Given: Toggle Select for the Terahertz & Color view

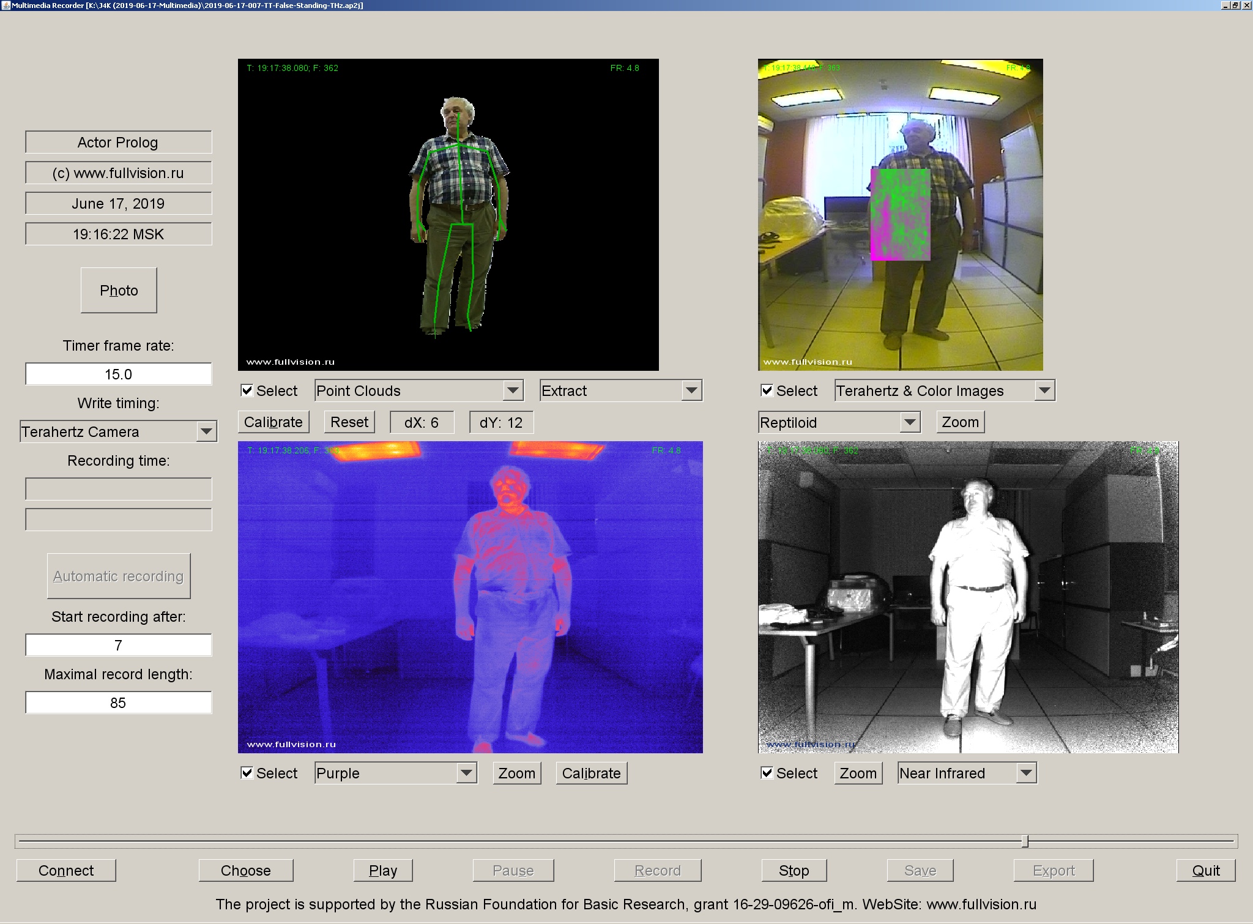Looking at the screenshot, I should (767, 390).
